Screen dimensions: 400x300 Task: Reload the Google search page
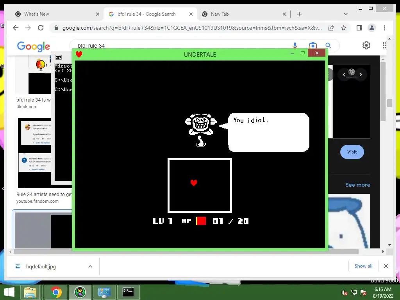pos(41,28)
